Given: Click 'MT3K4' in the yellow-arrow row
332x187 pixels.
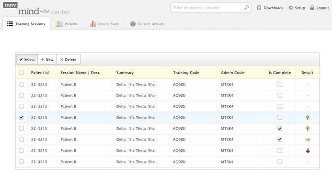Looking at the screenshot, I should [x=227, y=140].
